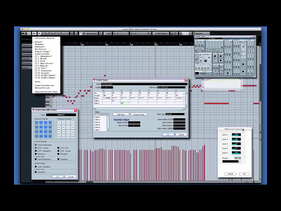Click OK in the Create Sysex dialog
Viewport: 281px width, 211px height.
pos(168,135)
